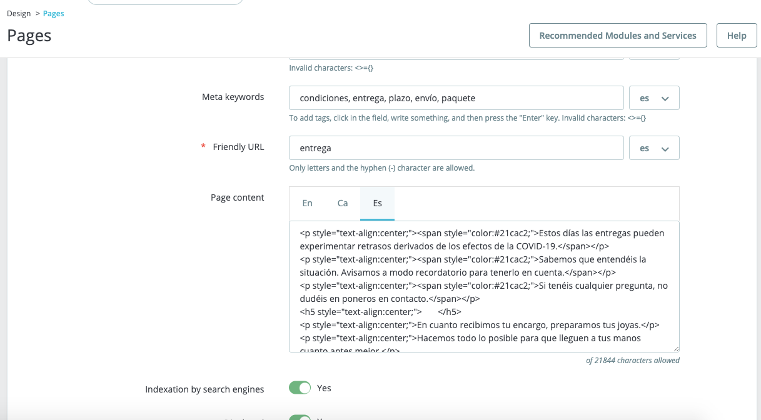Go to the Design breadcrumb
The width and height of the screenshot is (761, 420).
pos(19,14)
